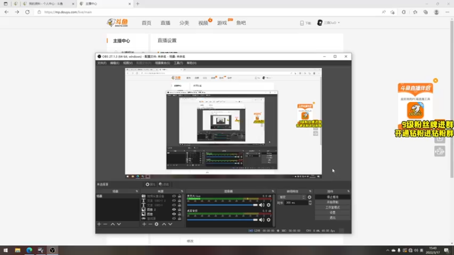Pop out the 控件 dock panel
454x255 pixels.
point(348,191)
